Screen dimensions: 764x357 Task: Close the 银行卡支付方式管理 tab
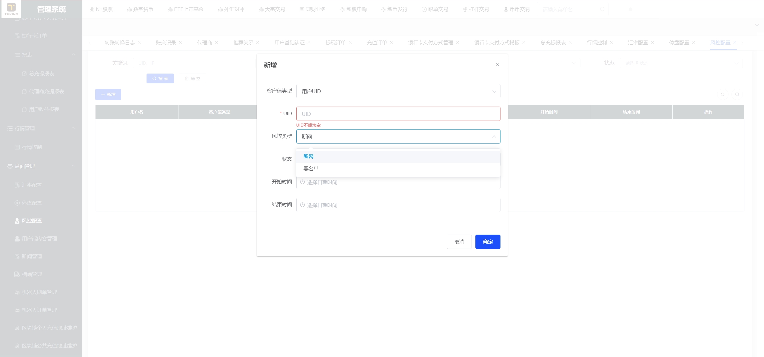458,43
